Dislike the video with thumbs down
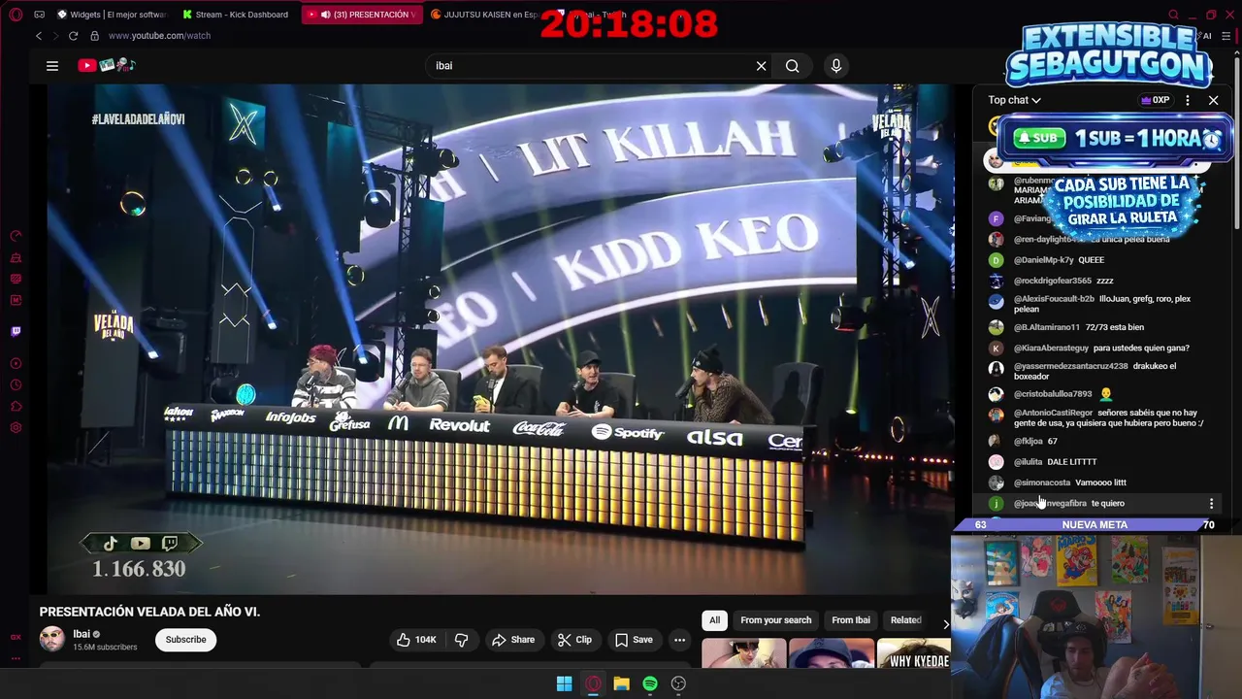The image size is (1242, 699). pos(462,640)
